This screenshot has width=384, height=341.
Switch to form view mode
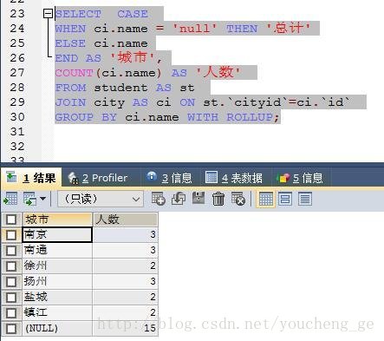[x=285, y=199]
